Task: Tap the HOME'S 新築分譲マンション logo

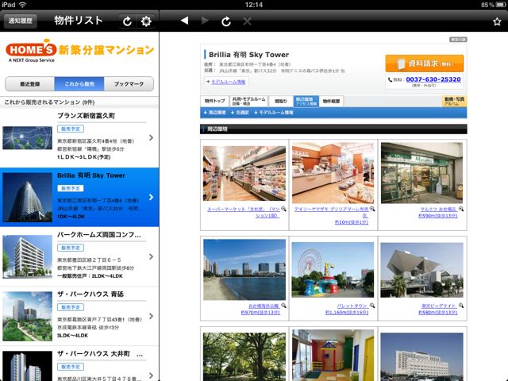Action: tap(79, 51)
